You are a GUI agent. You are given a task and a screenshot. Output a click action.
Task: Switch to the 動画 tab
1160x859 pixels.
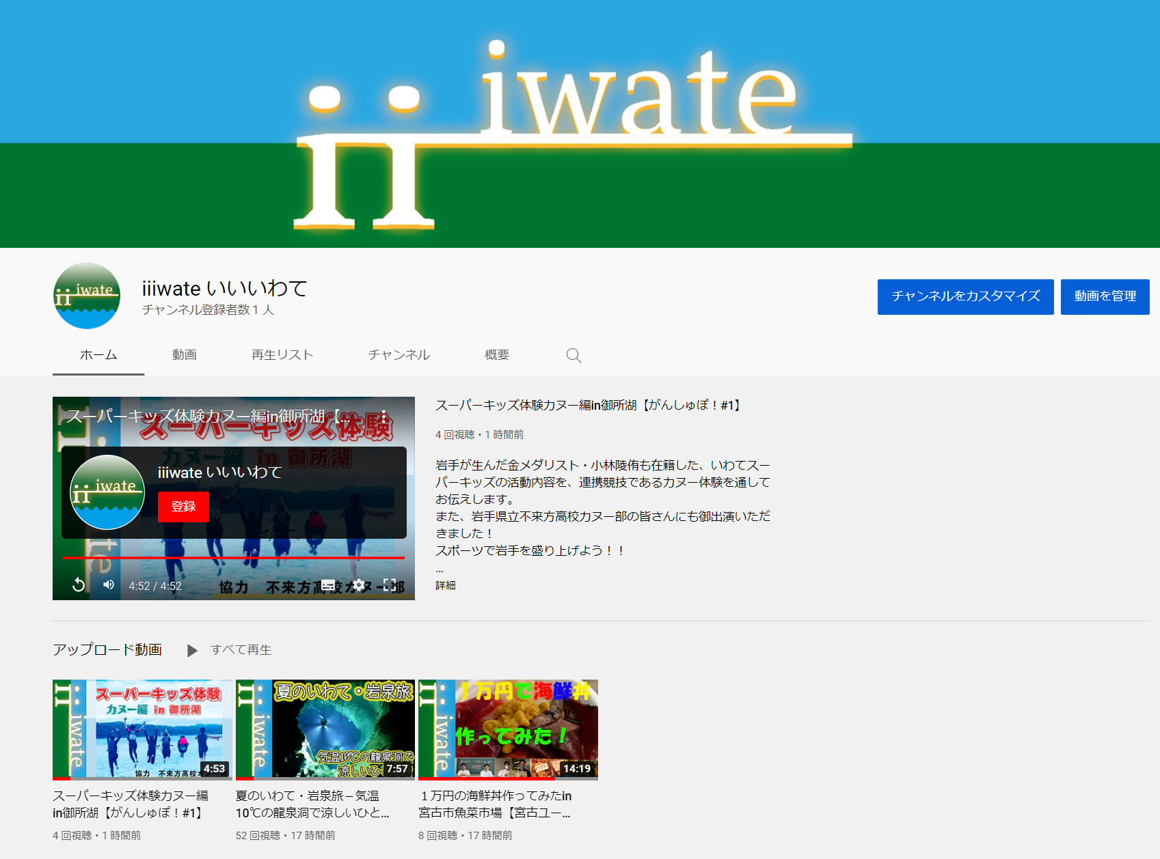pyautogui.click(x=185, y=355)
